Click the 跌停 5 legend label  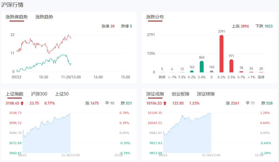[127, 26]
